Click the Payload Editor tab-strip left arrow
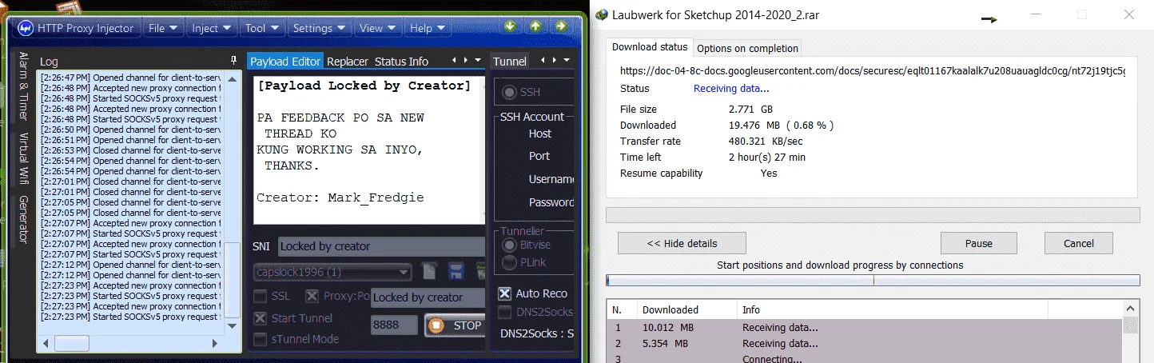The height and width of the screenshot is (363, 1154). pos(455,61)
